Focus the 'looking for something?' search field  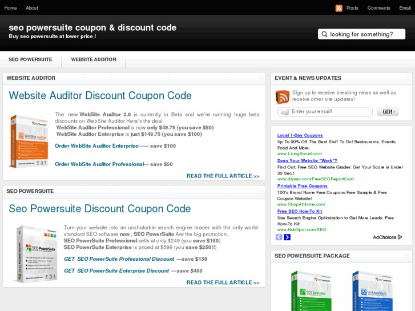pyautogui.click(x=361, y=34)
